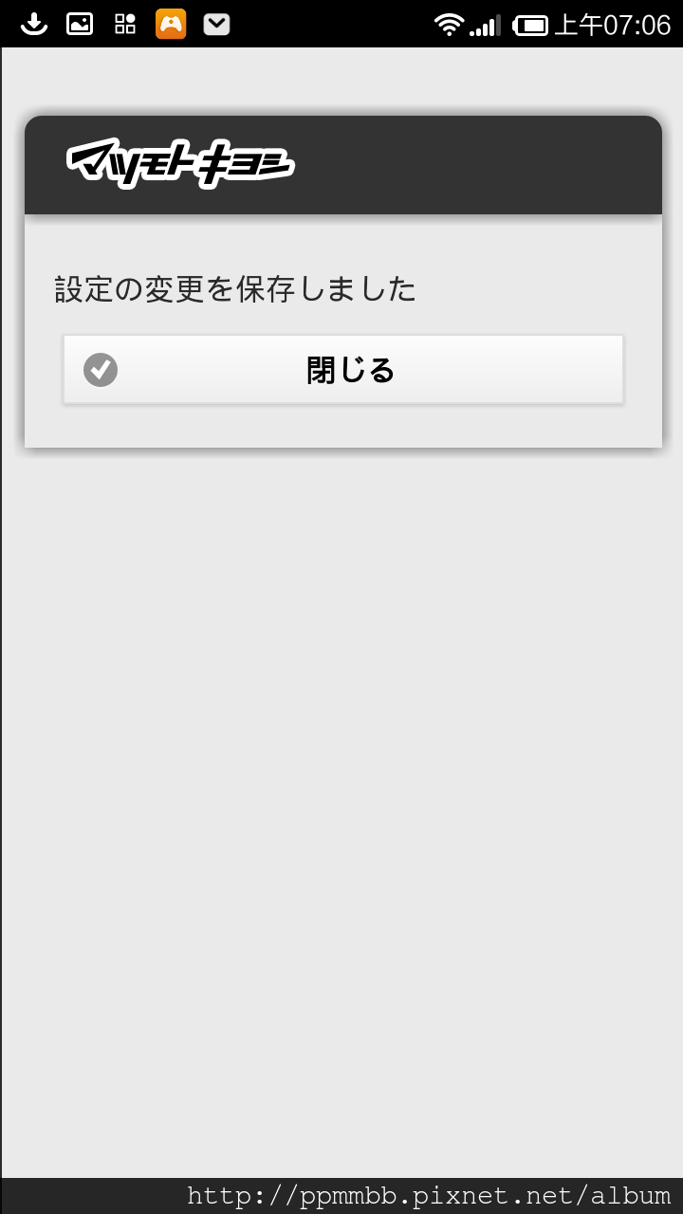This screenshot has width=683, height=1214.
Task: Click empty gray area below the dialog
Action: pos(341,806)
